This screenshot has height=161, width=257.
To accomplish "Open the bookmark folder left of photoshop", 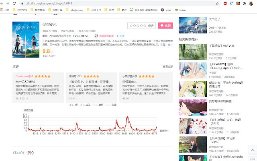I will tap(55, 10).
